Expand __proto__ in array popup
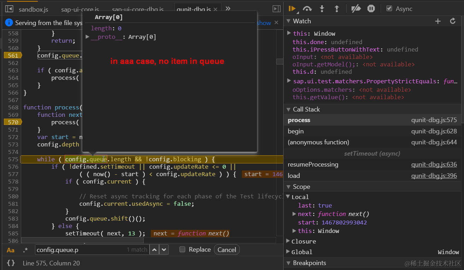Viewport: 464px width, 270px height. pos(88,37)
